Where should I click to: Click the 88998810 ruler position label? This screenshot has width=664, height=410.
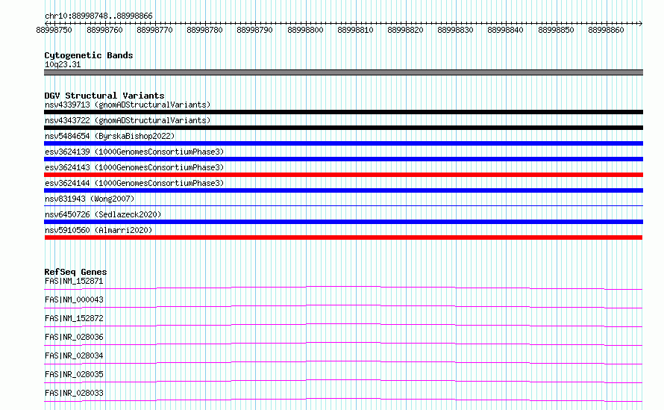[355, 30]
